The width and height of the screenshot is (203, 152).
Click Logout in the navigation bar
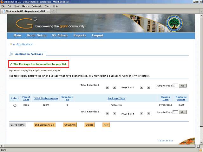[98, 35]
